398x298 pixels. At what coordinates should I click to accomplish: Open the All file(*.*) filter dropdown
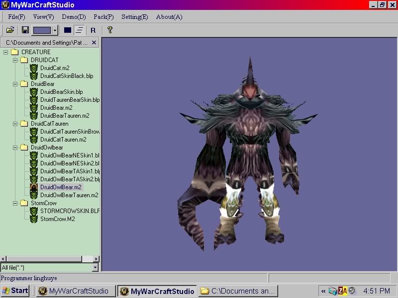coord(95,267)
